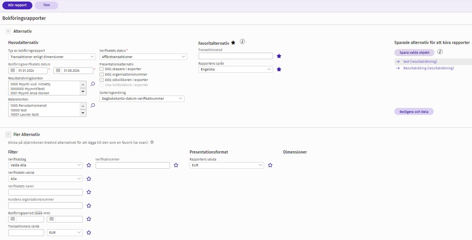Open Typ av bokföringsrapport dropdown

pos(51,57)
